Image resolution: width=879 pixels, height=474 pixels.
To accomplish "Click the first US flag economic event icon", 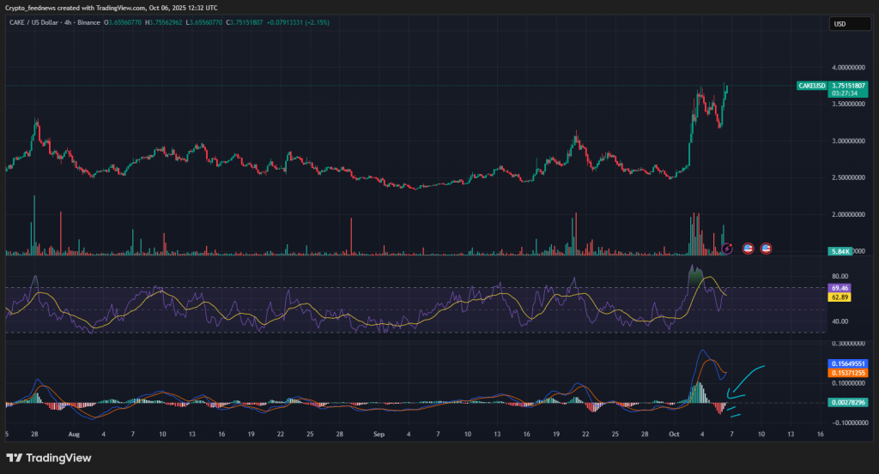I will click(x=748, y=248).
